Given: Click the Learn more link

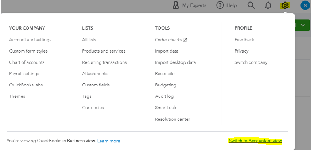Looking at the screenshot, I should [109, 141].
